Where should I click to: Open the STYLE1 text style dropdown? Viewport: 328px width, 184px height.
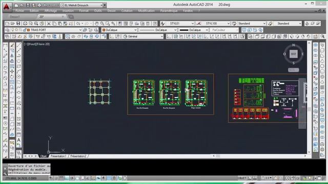pos(193,24)
